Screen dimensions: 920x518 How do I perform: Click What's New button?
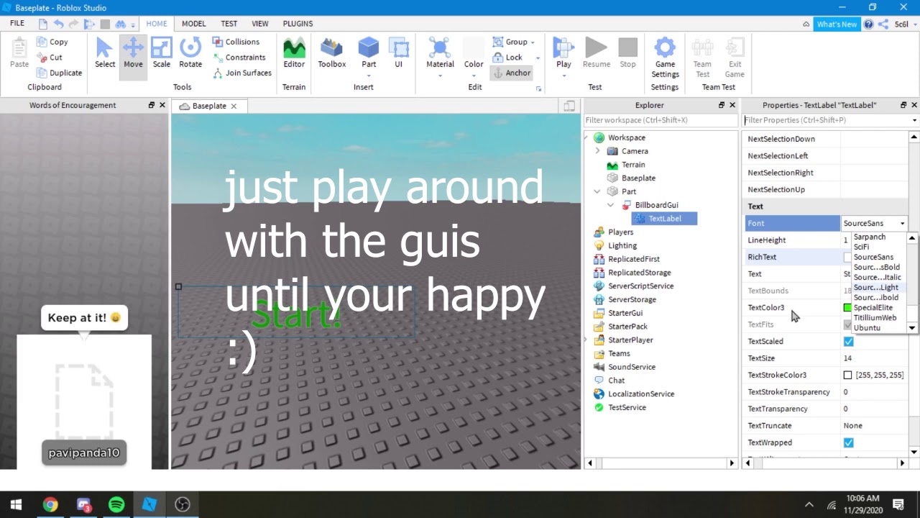(837, 24)
